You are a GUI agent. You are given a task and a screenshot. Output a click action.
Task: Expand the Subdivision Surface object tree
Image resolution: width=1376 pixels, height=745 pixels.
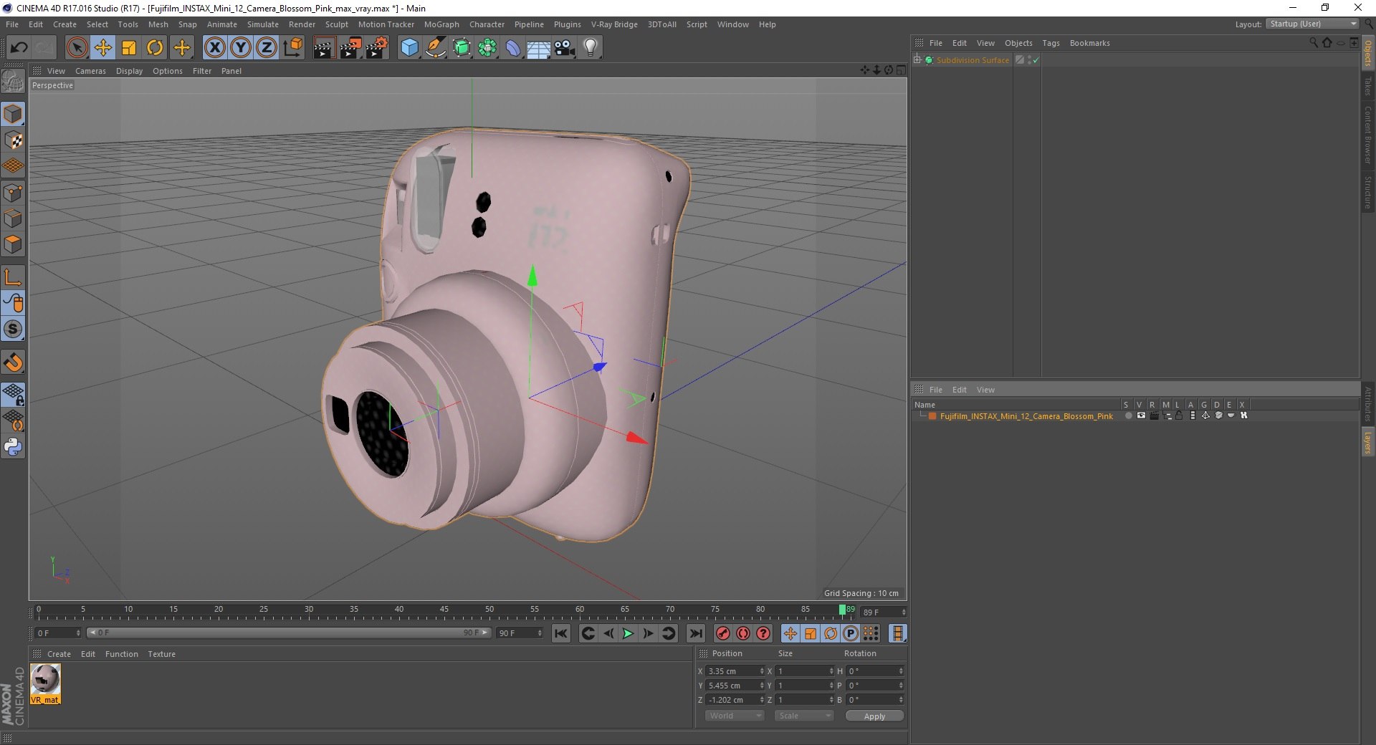917,59
